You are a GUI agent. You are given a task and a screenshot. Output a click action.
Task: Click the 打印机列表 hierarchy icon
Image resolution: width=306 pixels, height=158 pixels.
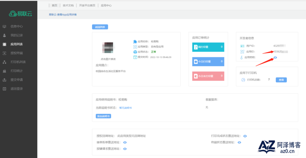pos(4,62)
